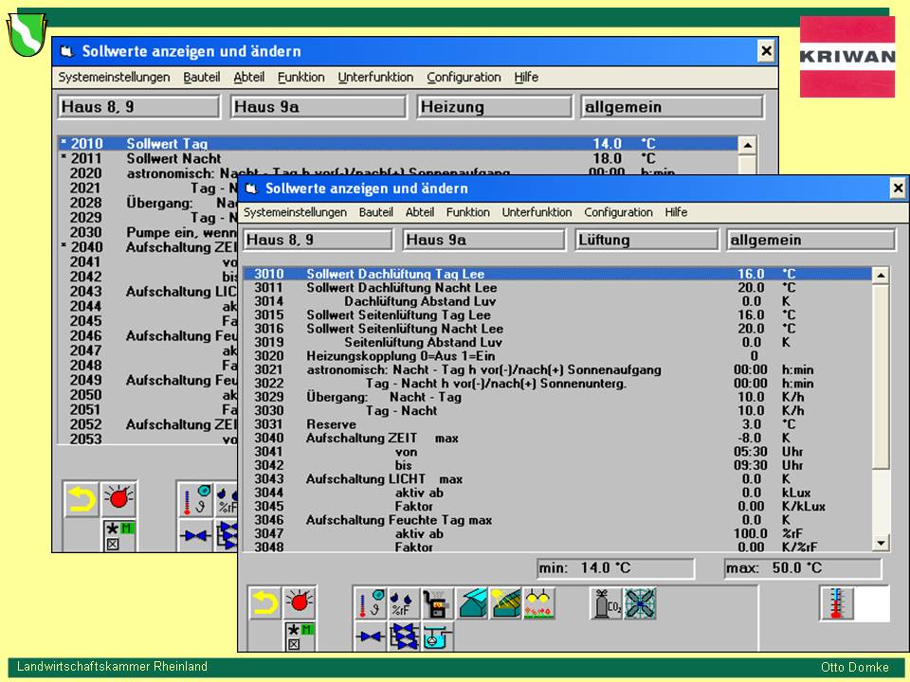Click the down arrow of the Lüftung list scrollbar
The width and height of the screenshot is (910, 682).
pyautogui.click(x=881, y=543)
